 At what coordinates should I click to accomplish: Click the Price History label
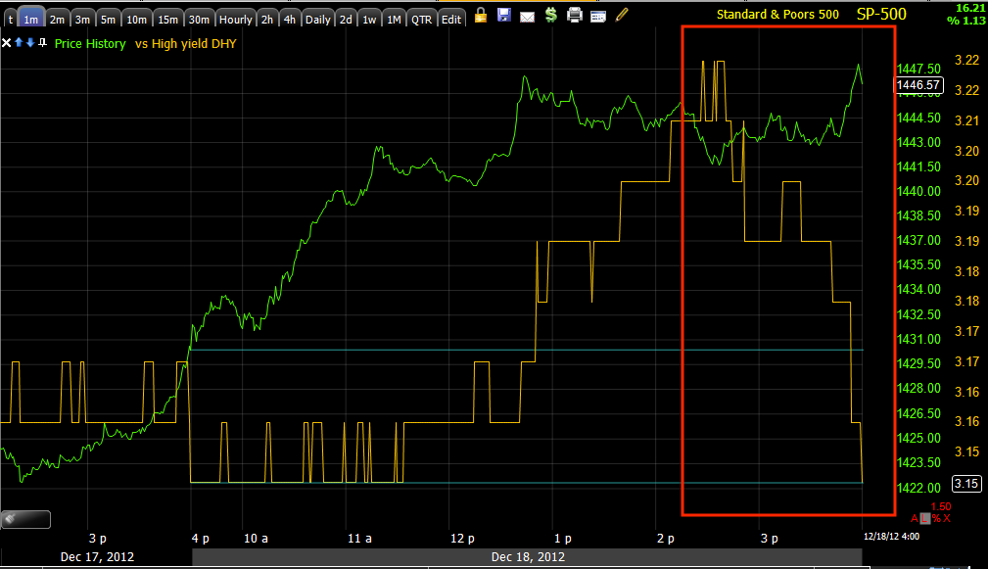tap(90, 43)
